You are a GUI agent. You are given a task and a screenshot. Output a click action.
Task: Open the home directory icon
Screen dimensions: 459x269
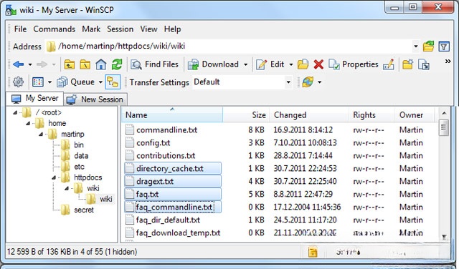click(x=101, y=64)
